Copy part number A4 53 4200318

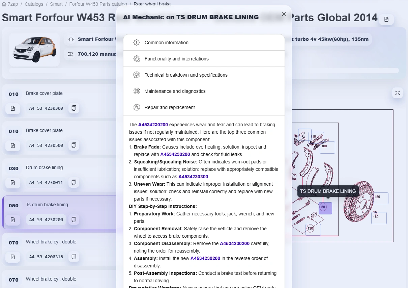click(x=74, y=257)
